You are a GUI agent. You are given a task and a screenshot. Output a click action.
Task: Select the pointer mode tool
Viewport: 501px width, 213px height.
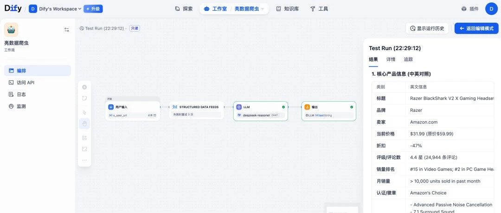[x=84, y=113]
